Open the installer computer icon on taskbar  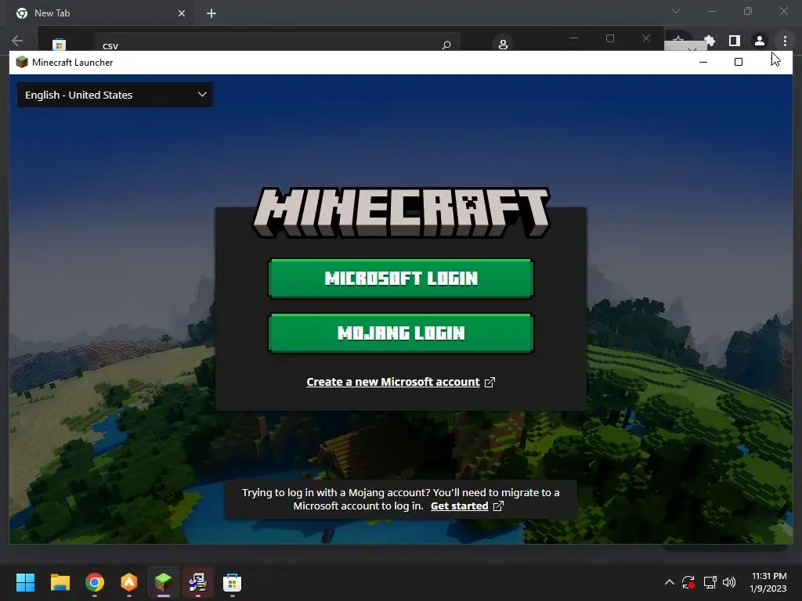point(198,582)
